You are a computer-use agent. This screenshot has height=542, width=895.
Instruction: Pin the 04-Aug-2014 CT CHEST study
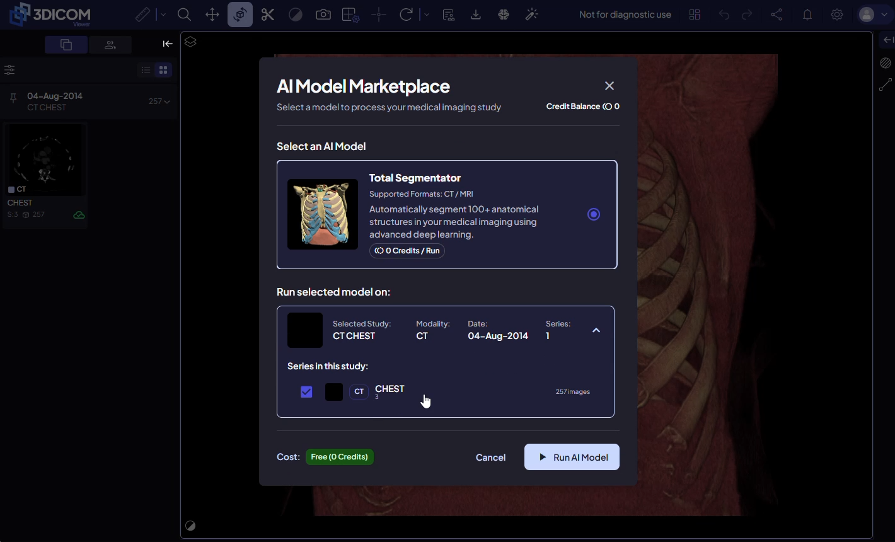pyautogui.click(x=13, y=98)
